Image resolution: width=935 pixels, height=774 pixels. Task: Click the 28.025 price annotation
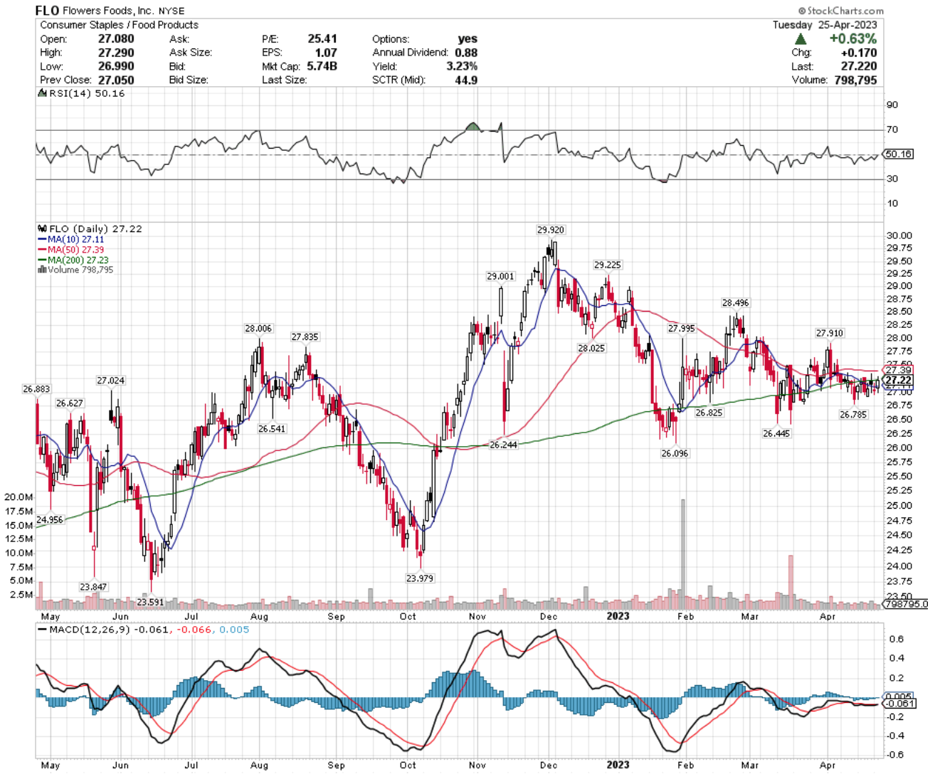(591, 349)
